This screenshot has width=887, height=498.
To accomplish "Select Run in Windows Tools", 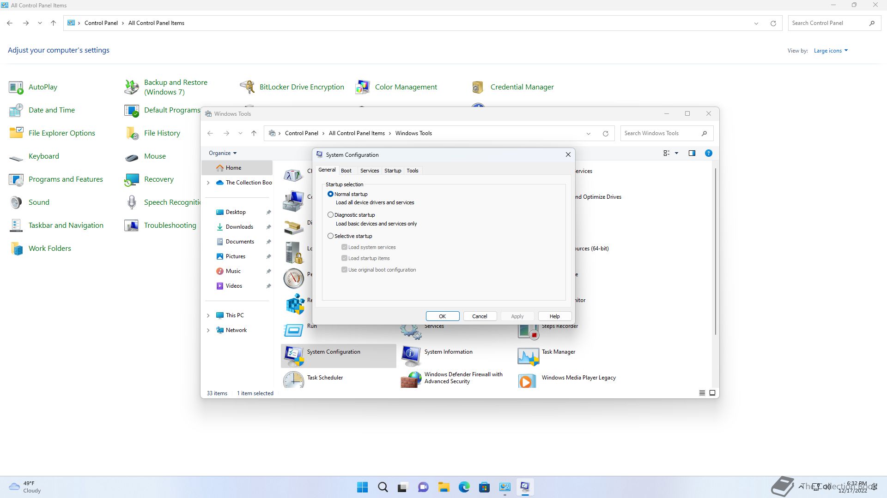I will (300, 330).
